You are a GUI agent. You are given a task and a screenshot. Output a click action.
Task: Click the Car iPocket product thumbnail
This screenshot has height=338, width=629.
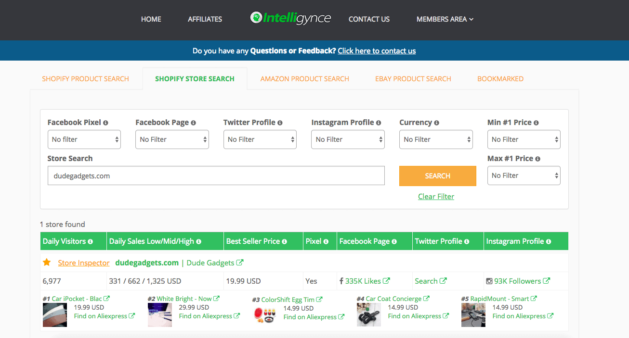tap(55, 315)
